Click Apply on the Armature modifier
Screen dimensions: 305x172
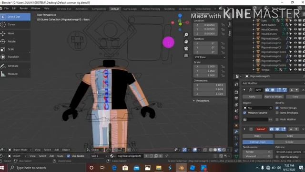click(x=252, y=97)
